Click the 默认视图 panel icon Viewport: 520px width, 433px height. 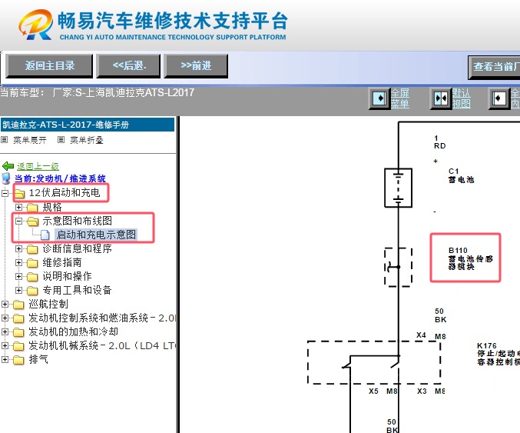click(x=441, y=98)
